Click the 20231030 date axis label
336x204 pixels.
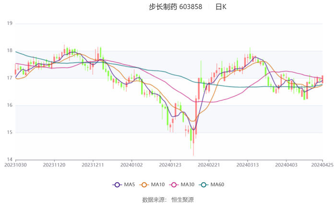15,164
